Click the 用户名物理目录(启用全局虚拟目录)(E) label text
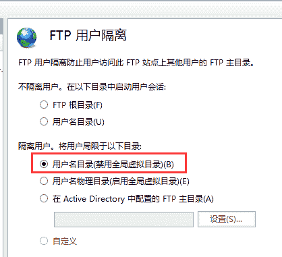This screenshot has height=257, width=282. tap(121, 181)
